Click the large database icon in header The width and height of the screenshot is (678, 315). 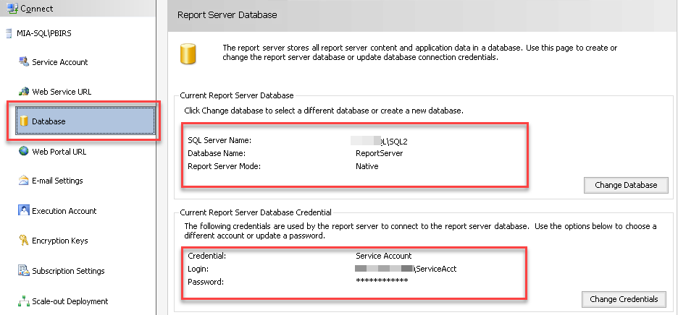pos(189,53)
